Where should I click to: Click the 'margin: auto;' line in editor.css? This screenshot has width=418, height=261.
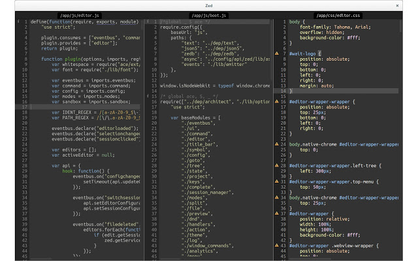[317, 85]
